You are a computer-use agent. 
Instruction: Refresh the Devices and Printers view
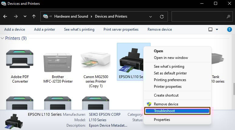click(x=162, y=16)
